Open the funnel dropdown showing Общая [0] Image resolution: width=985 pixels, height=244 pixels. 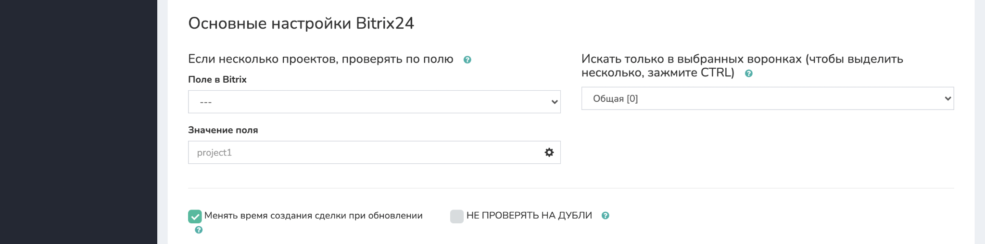click(x=768, y=98)
